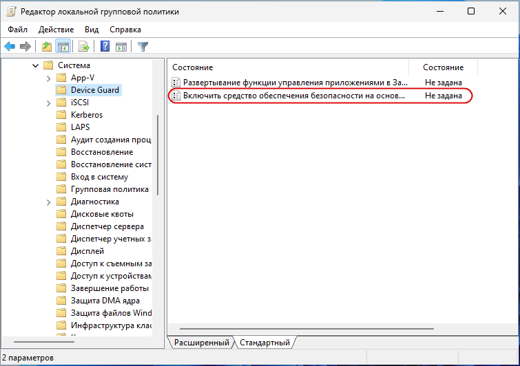520x366 pixels.
Task: Toggle the console tree pane icon
Action: pos(63,46)
